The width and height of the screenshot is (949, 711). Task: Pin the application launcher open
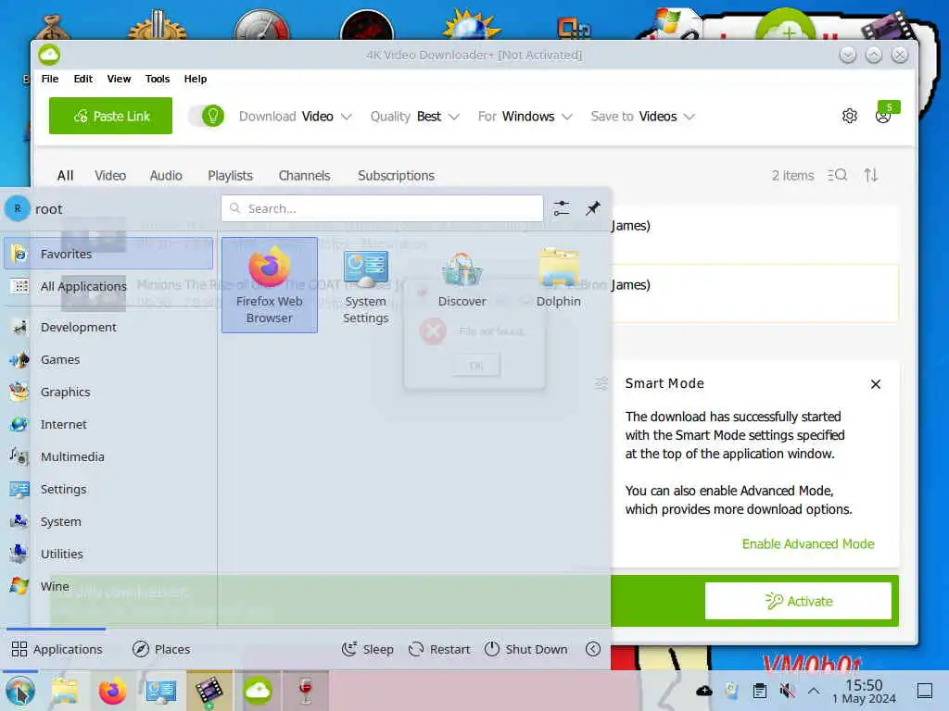pyautogui.click(x=592, y=208)
